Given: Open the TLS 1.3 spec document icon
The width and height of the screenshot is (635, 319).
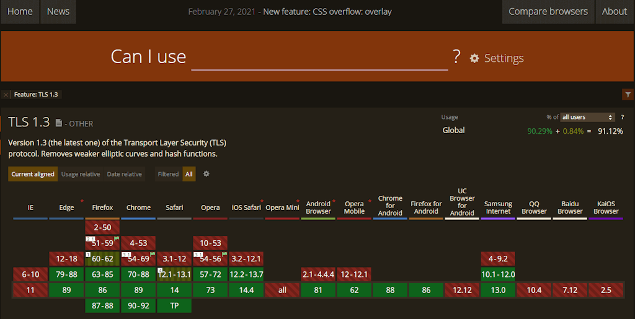Looking at the screenshot, I should click(59, 123).
